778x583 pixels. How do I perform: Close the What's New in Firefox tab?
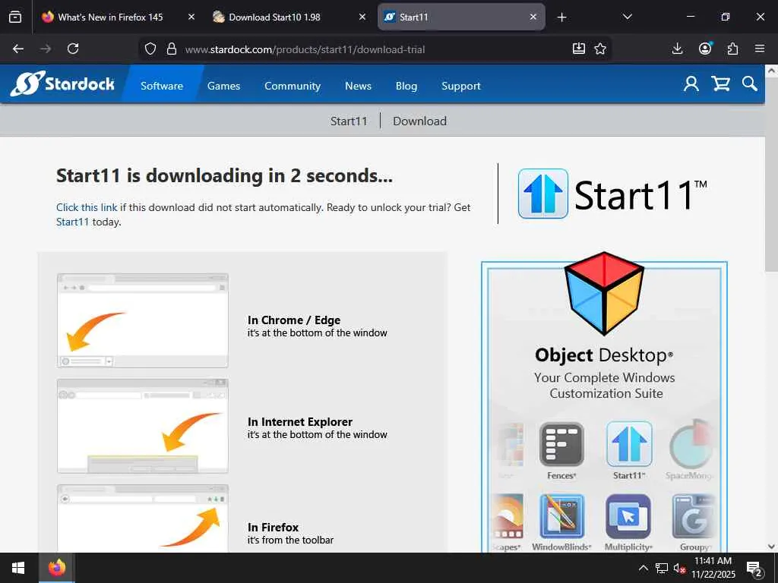click(191, 17)
